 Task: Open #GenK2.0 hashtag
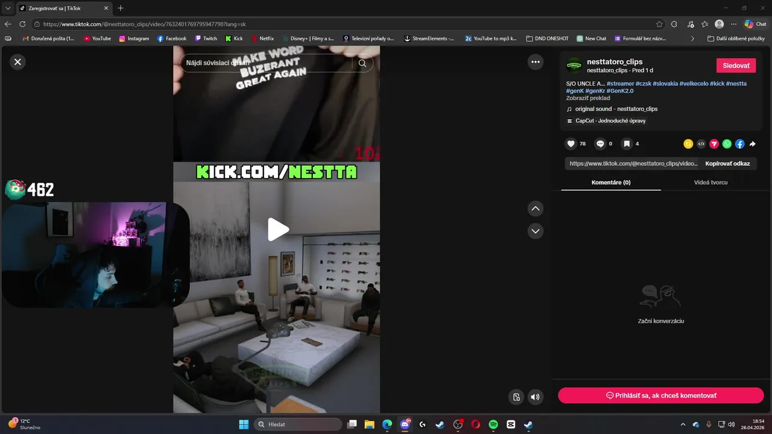[620, 90]
